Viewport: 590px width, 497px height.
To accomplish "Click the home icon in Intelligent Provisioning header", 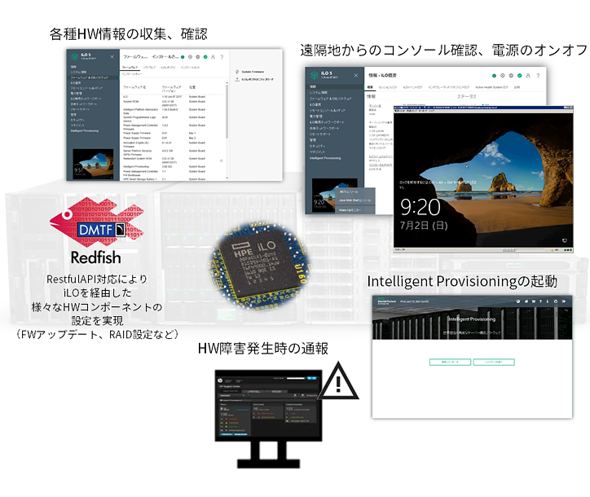I will pos(526,301).
